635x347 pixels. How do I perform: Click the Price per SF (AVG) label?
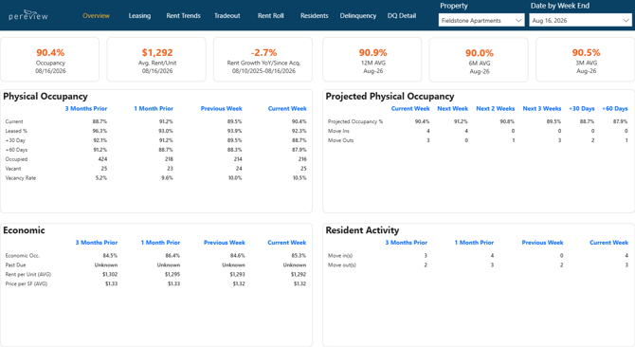27,283
